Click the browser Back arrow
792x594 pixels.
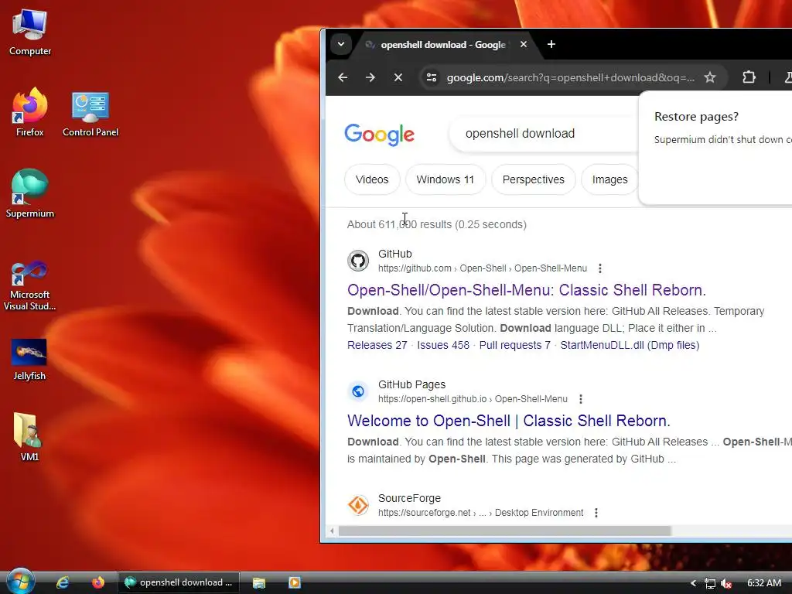pyautogui.click(x=343, y=77)
